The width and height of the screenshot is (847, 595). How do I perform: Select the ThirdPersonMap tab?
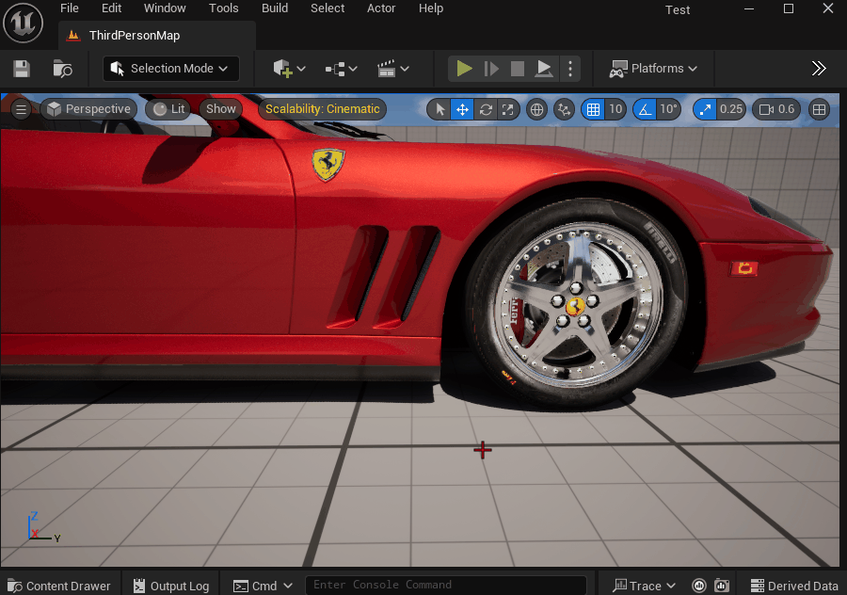[x=156, y=36]
